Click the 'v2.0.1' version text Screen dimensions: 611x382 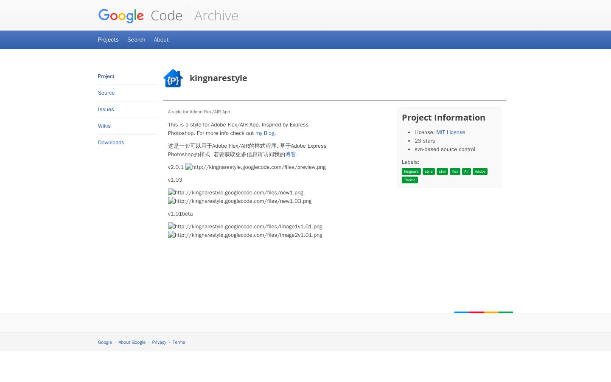[x=176, y=167]
